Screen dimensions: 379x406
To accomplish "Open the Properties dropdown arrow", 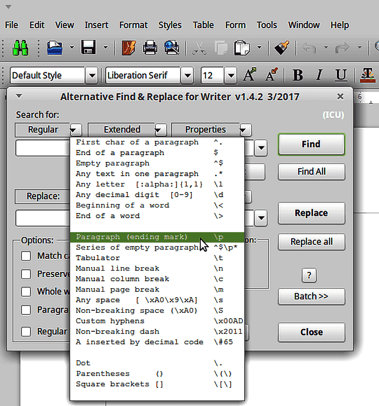I will (245, 130).
